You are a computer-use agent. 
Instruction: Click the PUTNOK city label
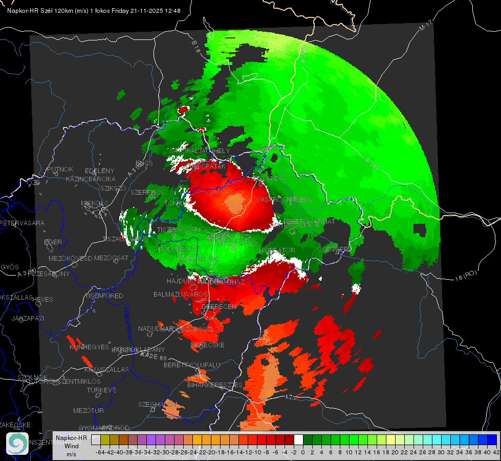[x=60, y=169]
